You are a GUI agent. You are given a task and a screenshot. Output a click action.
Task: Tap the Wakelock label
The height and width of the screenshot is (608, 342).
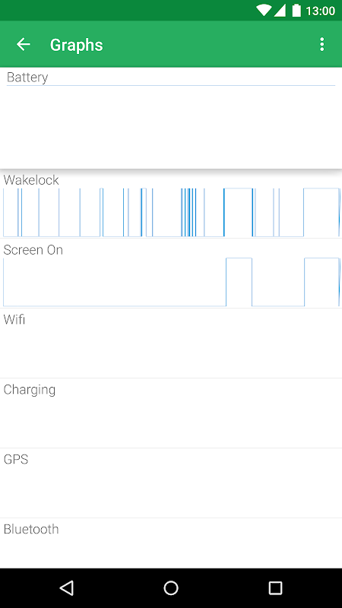click(x=31, y=180)
